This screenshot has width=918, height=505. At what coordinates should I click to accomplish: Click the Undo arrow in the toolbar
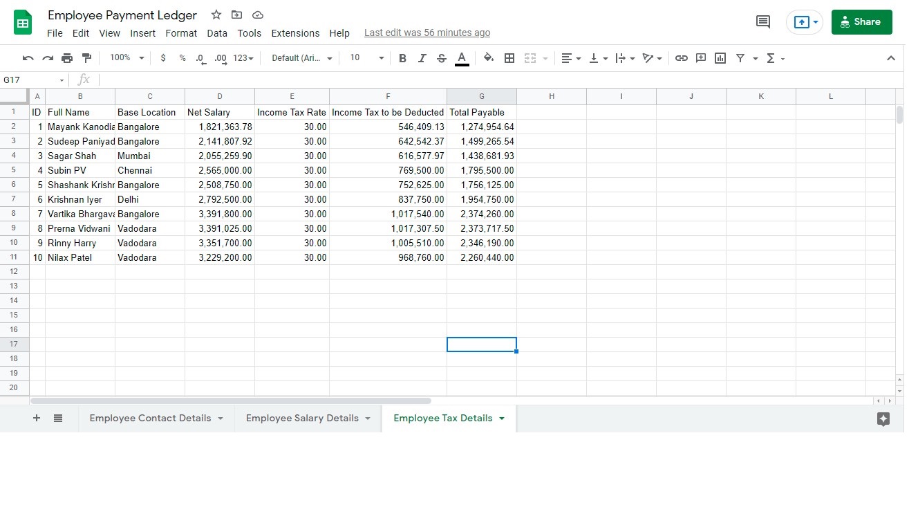(x=28, y=58)
